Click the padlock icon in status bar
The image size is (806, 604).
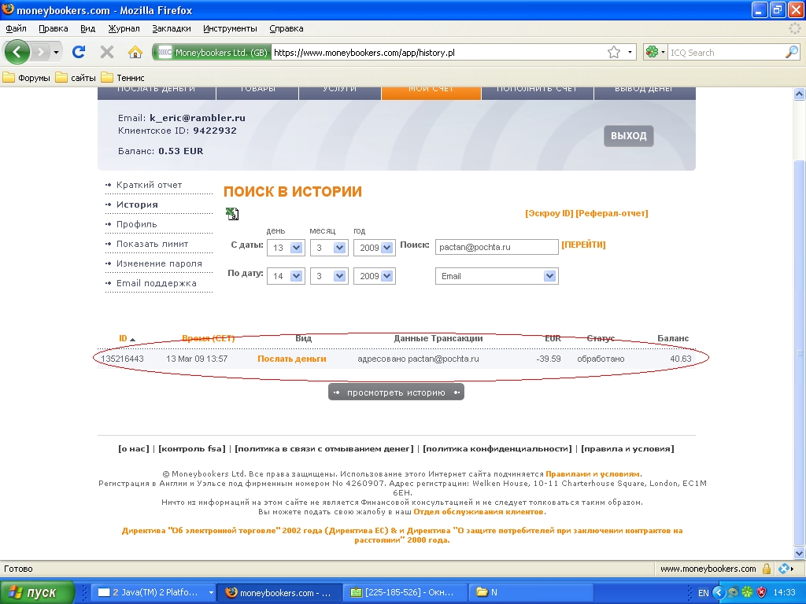[x=766, y=569]
